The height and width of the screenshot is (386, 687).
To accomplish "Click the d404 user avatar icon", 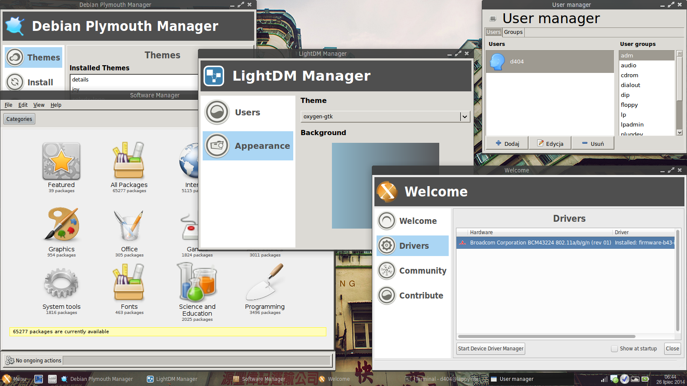I will point(497,62).
